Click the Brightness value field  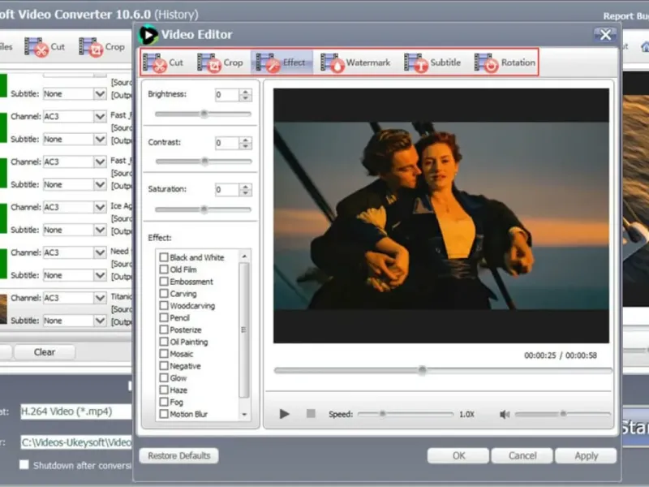(227, 95)
